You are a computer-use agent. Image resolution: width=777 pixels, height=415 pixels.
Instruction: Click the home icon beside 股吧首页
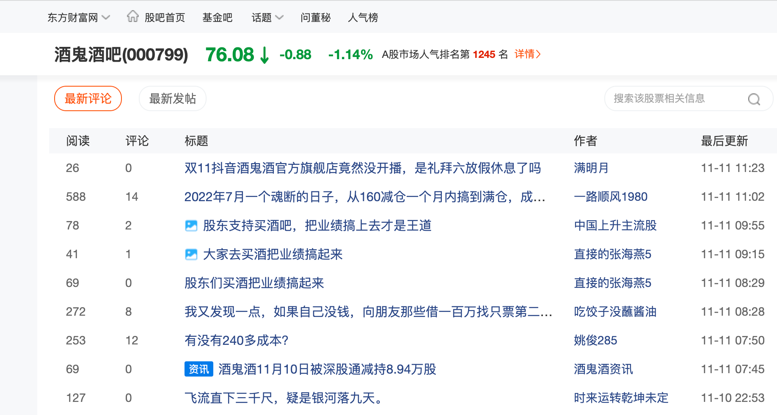(133, 16)
